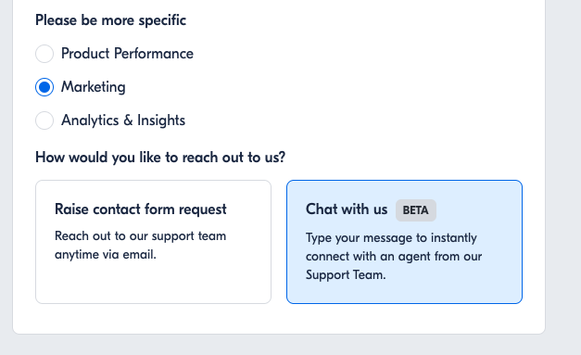
Task: Click the Product Performance label text
Action: (x=127, y=54)
